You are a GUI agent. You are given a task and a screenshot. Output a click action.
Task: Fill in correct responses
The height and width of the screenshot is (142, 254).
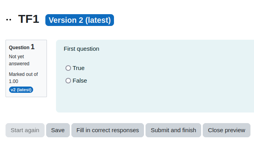pos(108,130)
